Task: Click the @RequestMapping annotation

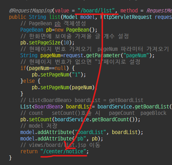Action: (x=31, y=11)
